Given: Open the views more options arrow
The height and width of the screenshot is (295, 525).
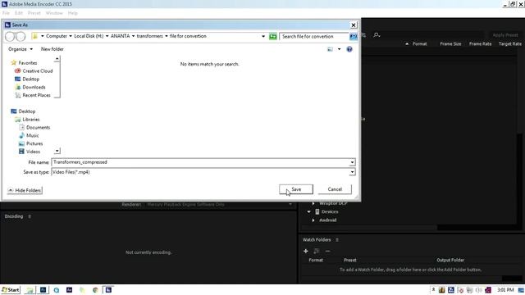Looking at the screenshot, I should coord(339,49).
